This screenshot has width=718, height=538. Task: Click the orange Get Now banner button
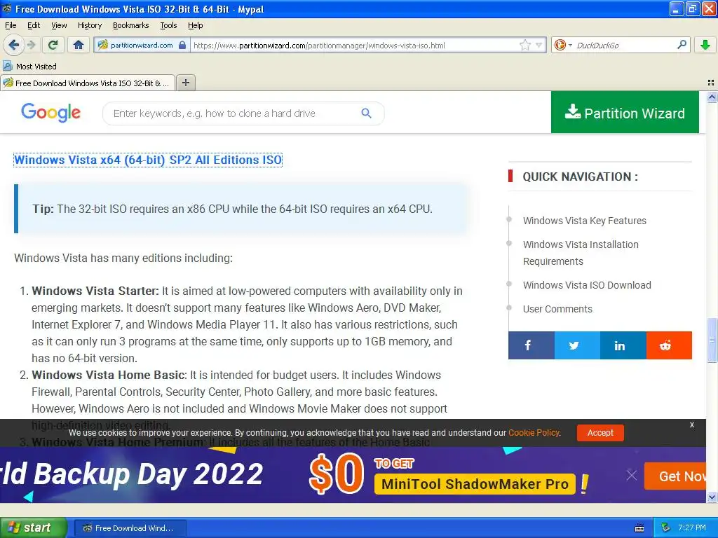pos(675,476)
